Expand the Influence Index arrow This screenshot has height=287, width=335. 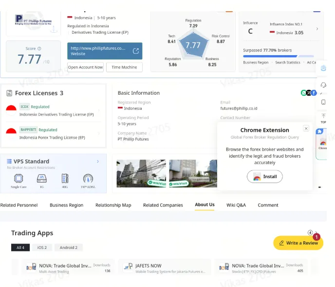pos(317,29)
